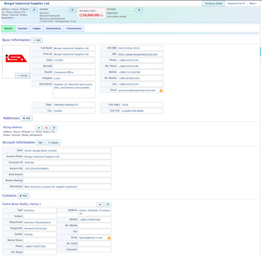Click the supplier Description text box
The height and width of the screenshot is (256, 262).
74,90
